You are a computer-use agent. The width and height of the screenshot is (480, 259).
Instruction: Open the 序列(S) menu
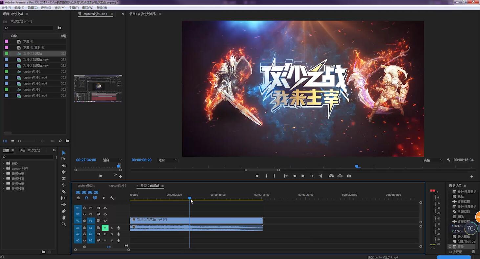46,8
